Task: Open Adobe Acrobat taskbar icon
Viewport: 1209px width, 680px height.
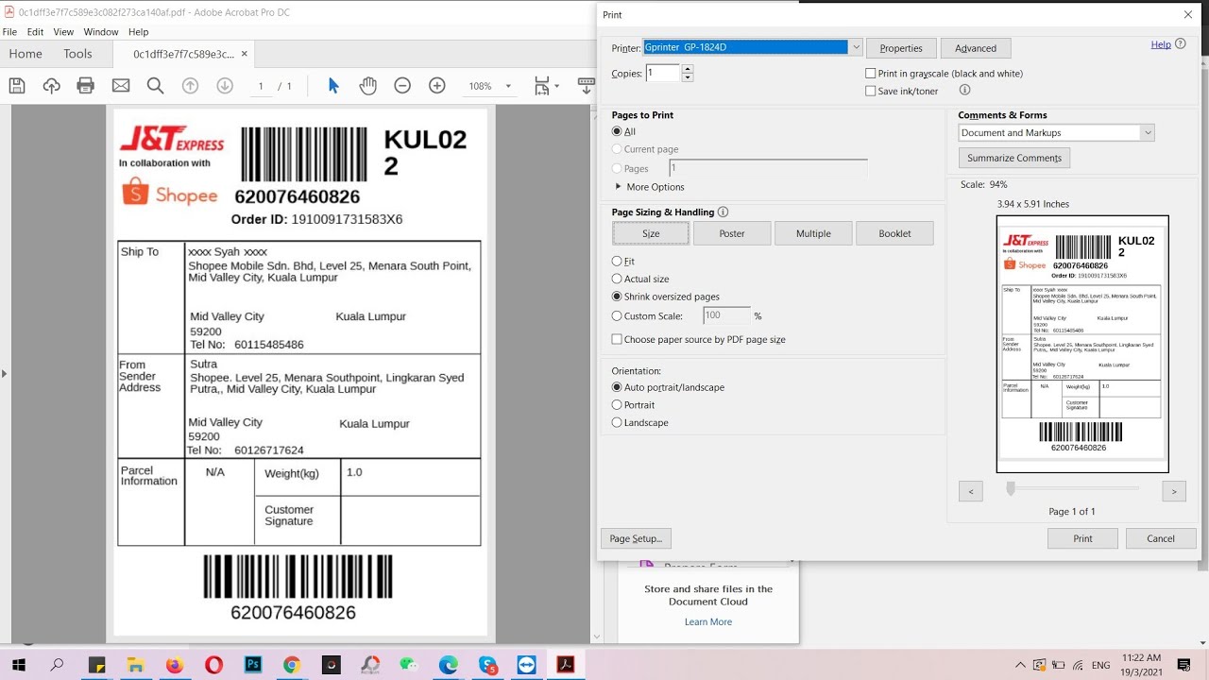Action: pos(565,665)
